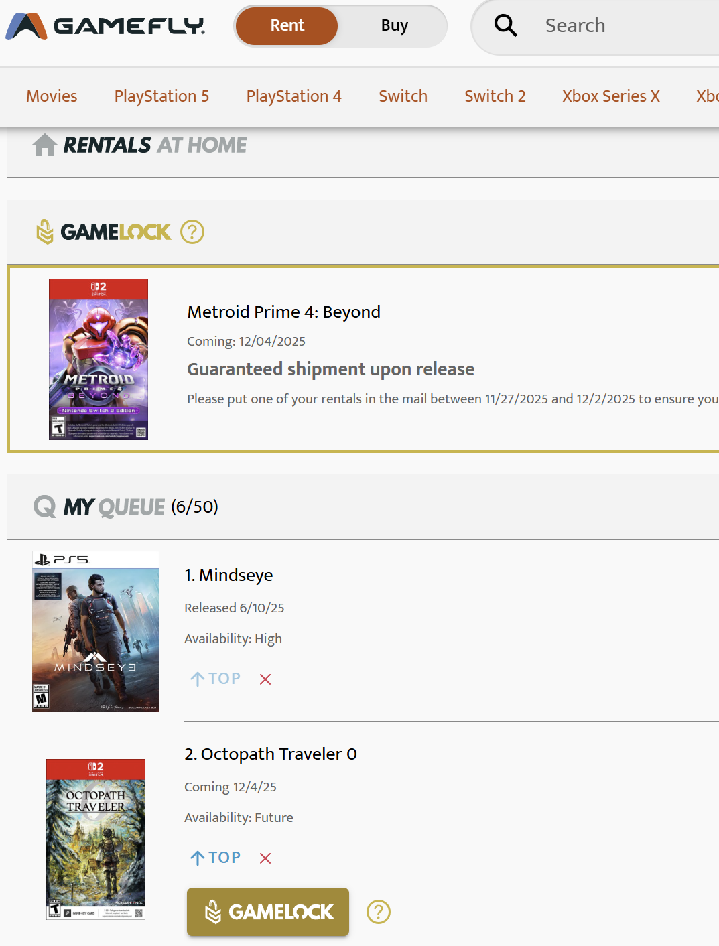Click the Octopath Traveler cover art
This screenshot has height=946, width=719.
click(96, 839)
